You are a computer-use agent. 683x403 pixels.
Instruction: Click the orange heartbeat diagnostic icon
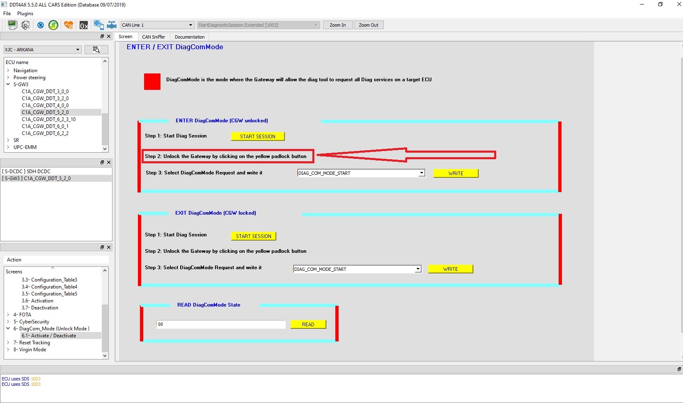click(69, 25)
